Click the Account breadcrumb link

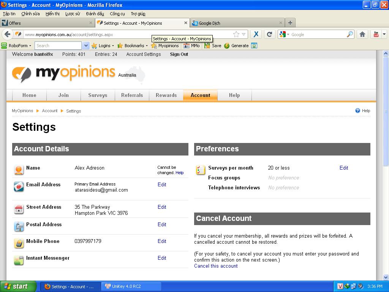click(x=50, y=111)
